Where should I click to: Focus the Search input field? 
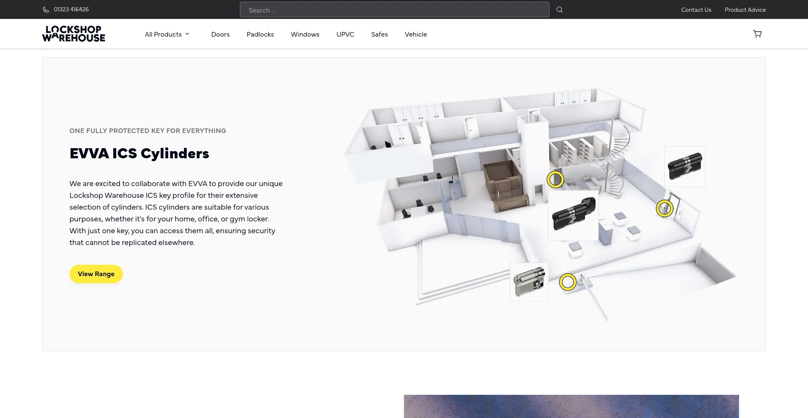tap(394, 10)
